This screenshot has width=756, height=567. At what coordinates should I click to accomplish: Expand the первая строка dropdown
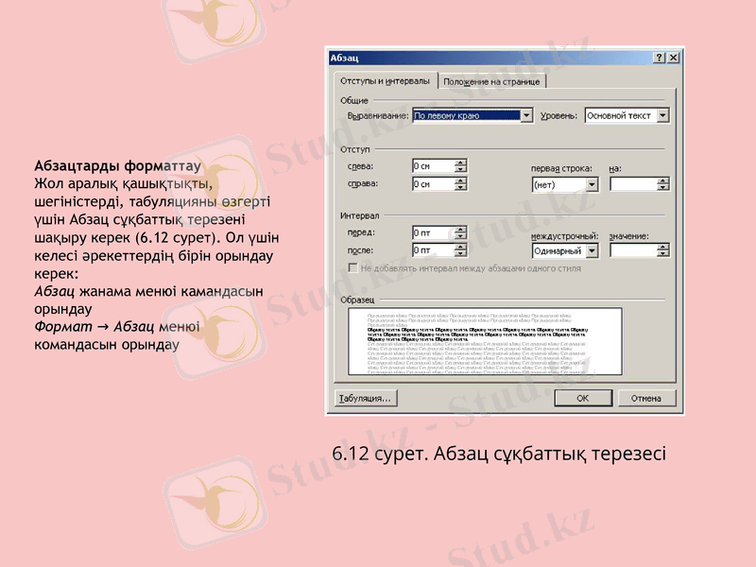[x=593, y=184]
